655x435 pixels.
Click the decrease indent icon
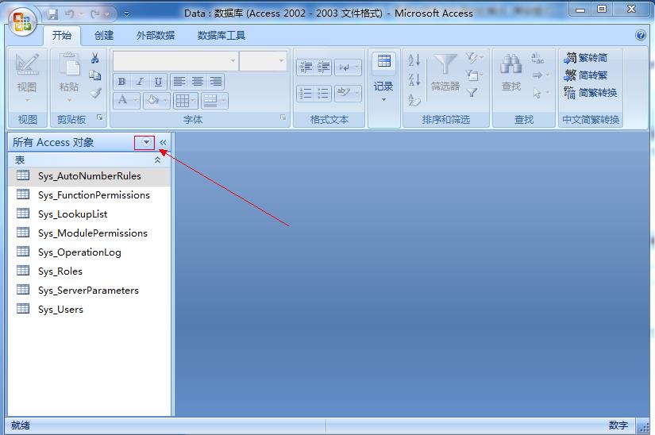[306, 67]
